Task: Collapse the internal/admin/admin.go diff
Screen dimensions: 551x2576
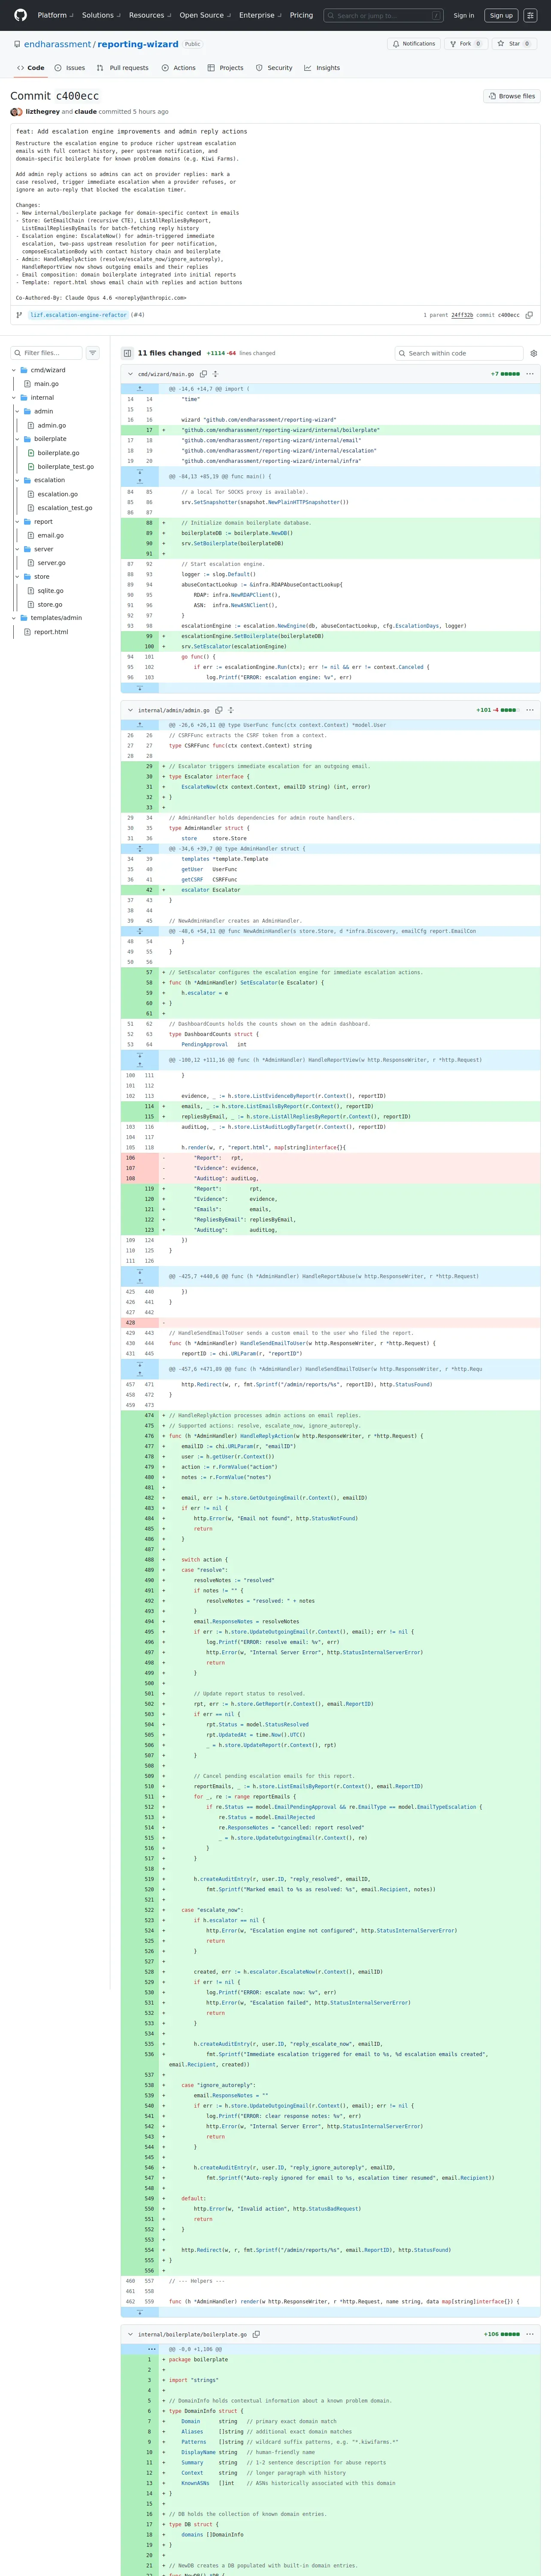Action: pyautogui.click(x=130, y=710)
